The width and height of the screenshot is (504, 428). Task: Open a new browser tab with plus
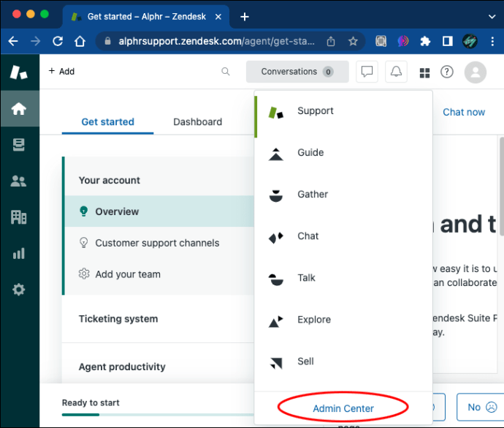point(245,17)
